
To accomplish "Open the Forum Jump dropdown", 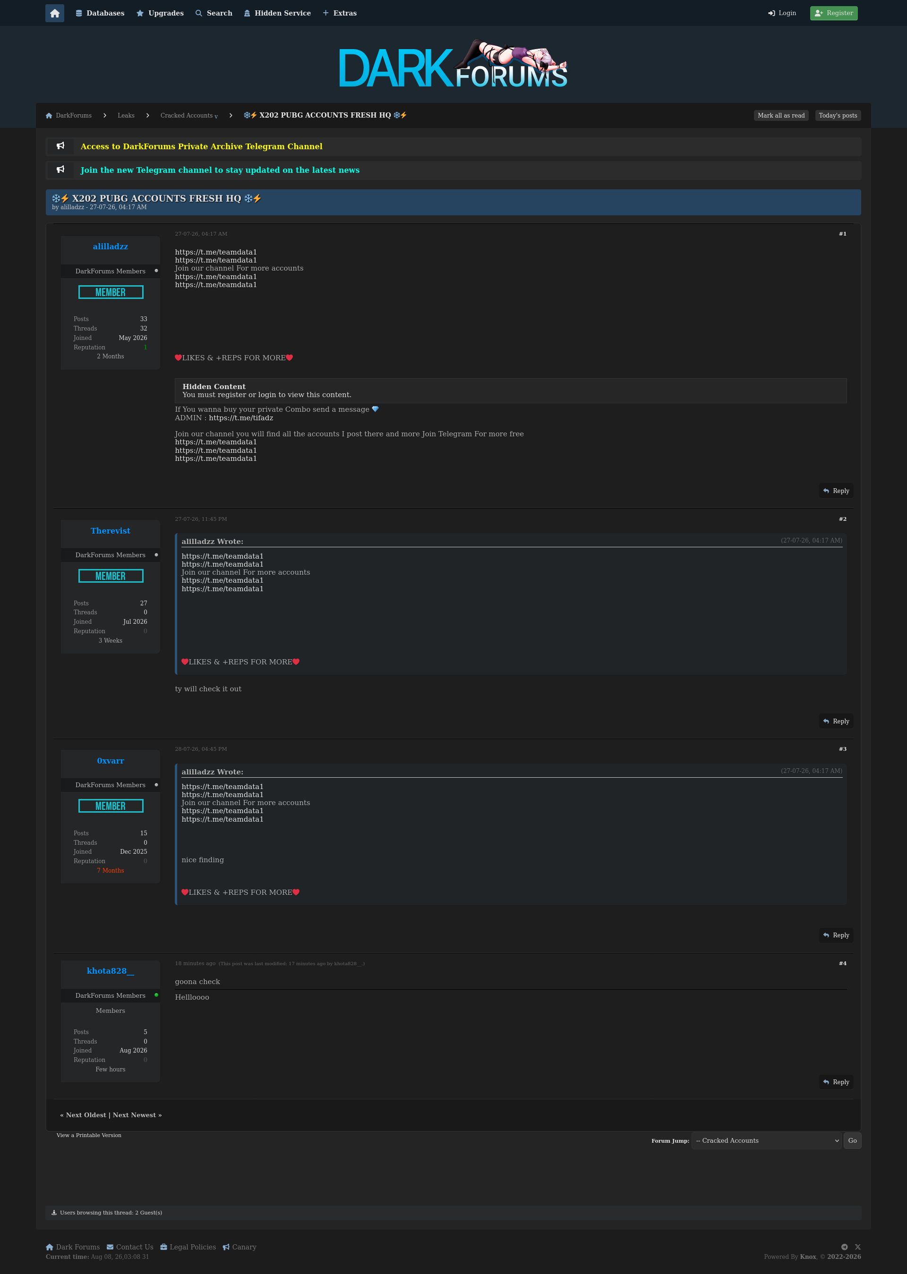I will tap(766, 1140).
